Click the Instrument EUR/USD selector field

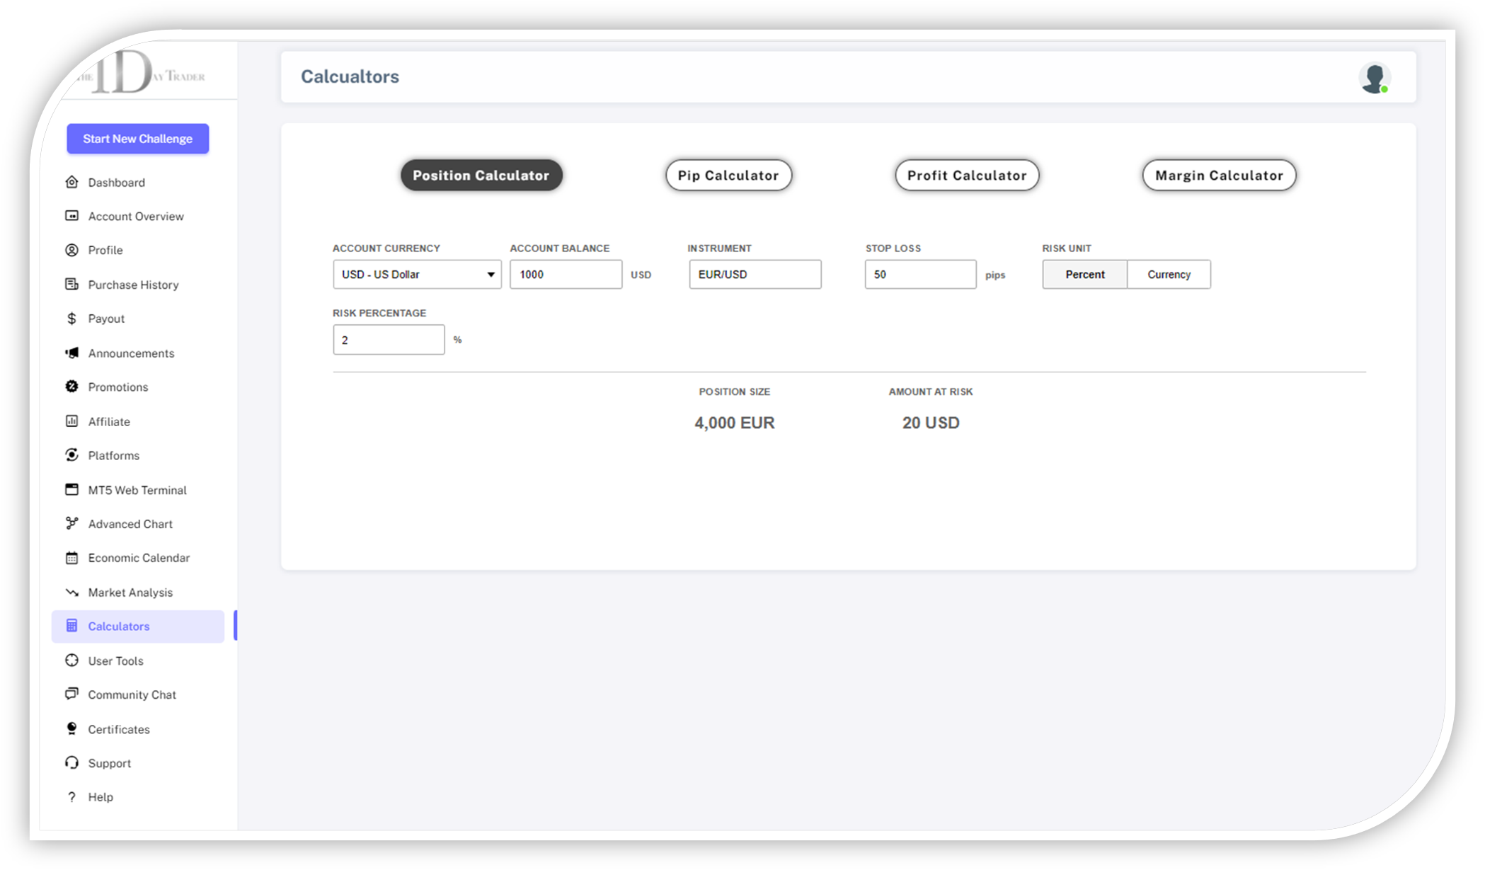tap(755, 275)
